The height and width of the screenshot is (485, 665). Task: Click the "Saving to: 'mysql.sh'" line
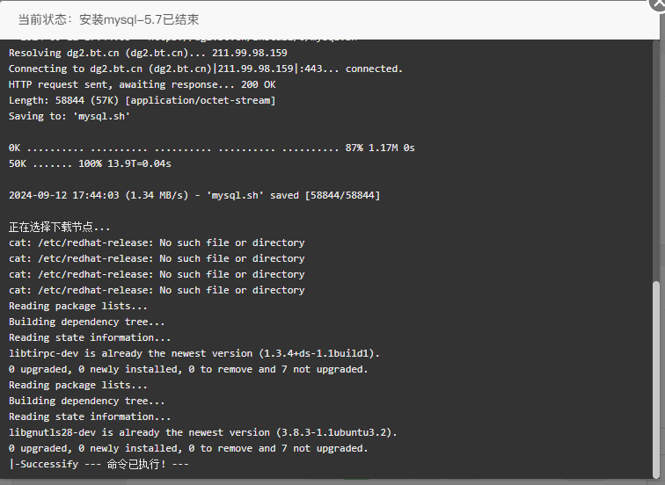[69, 116]
